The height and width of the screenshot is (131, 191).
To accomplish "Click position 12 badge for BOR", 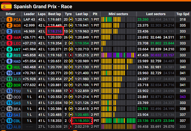I will coord(9,85).
